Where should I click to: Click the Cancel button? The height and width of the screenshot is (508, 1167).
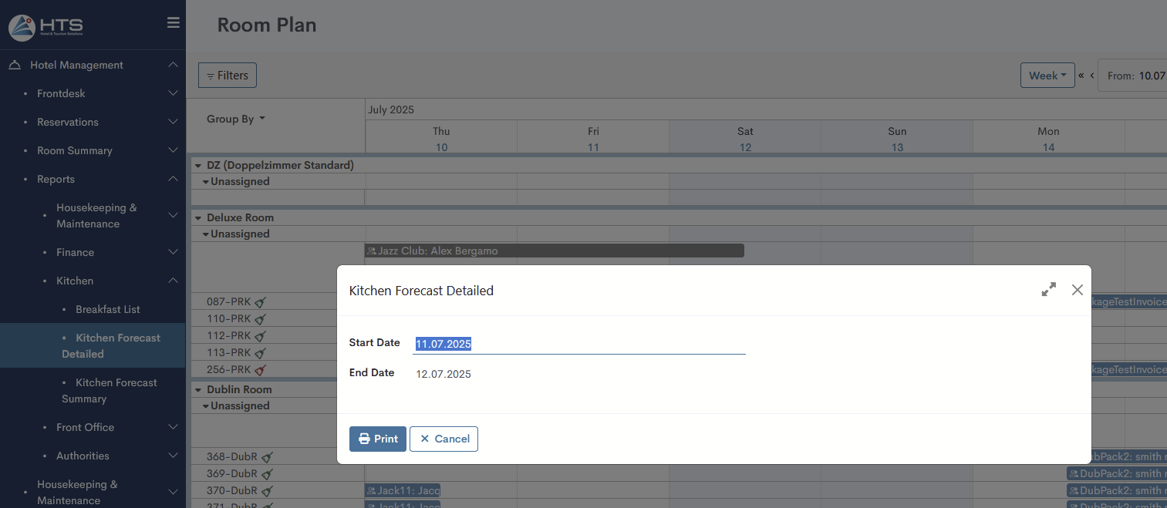[444, 439]
